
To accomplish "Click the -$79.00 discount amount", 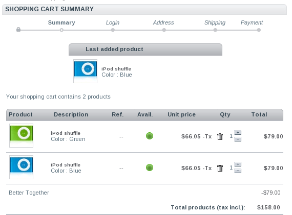I will (x=271, y=193).
